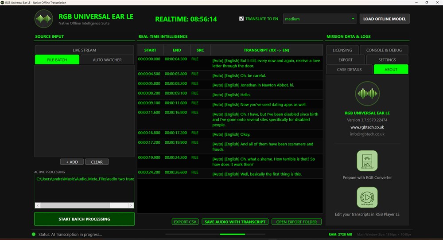Toggle the Translate to EN checkbox
The height and width of the screenshot is (240, 443).
pos(241,19)
